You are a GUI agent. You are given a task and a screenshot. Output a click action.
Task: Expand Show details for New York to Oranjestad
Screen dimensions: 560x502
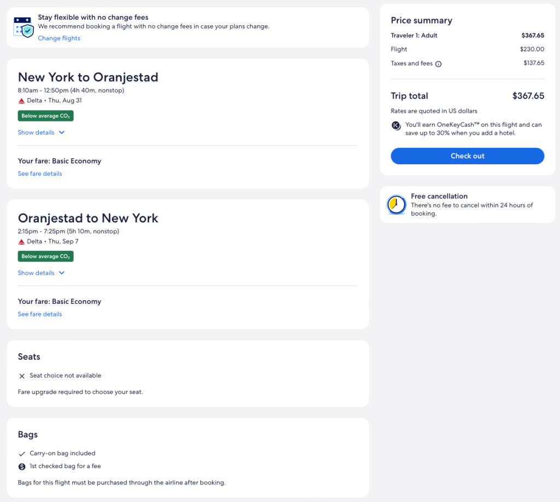(42, 132)
